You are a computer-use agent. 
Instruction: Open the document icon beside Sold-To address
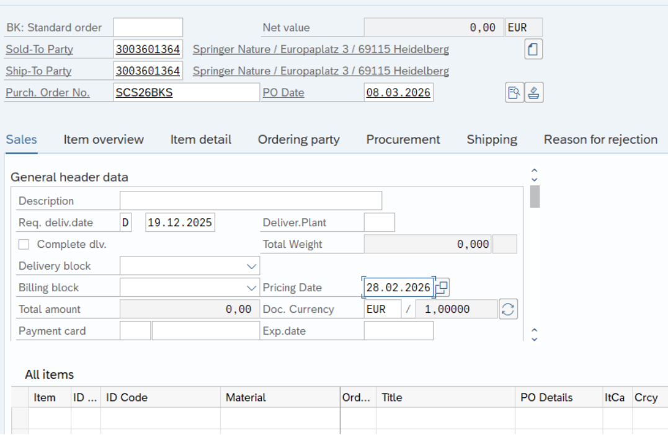click(533, 49)
